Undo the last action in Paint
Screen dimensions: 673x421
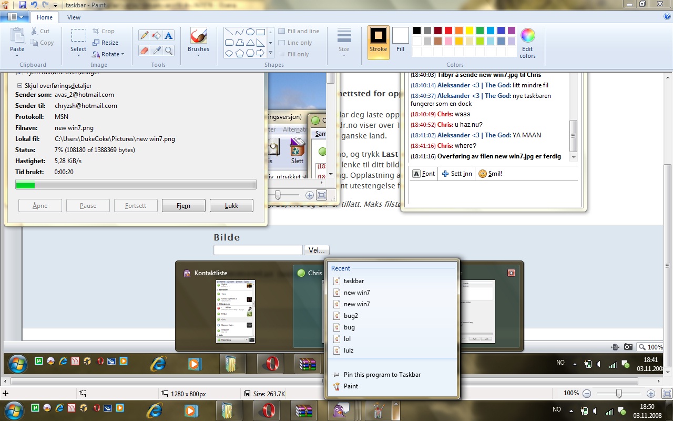[x=34, y=5]
